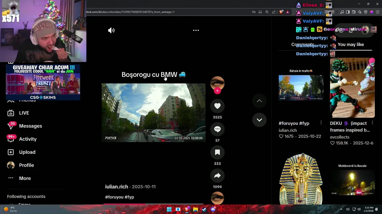Expand the system tray hidden icons chevron
382x214 pixels.
pos(341,209)
